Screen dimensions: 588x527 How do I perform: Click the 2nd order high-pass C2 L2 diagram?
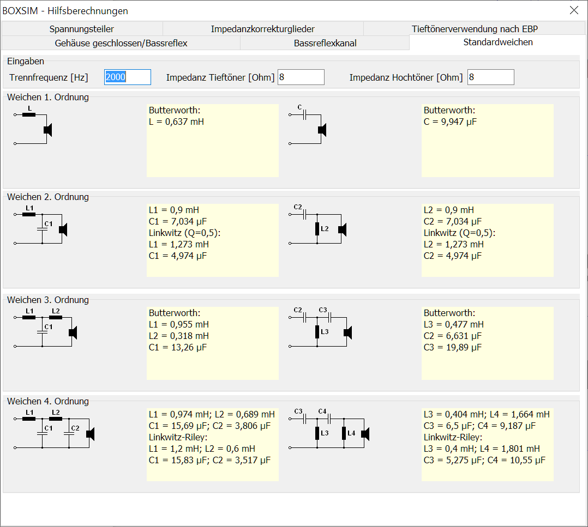tap(319, 226)
